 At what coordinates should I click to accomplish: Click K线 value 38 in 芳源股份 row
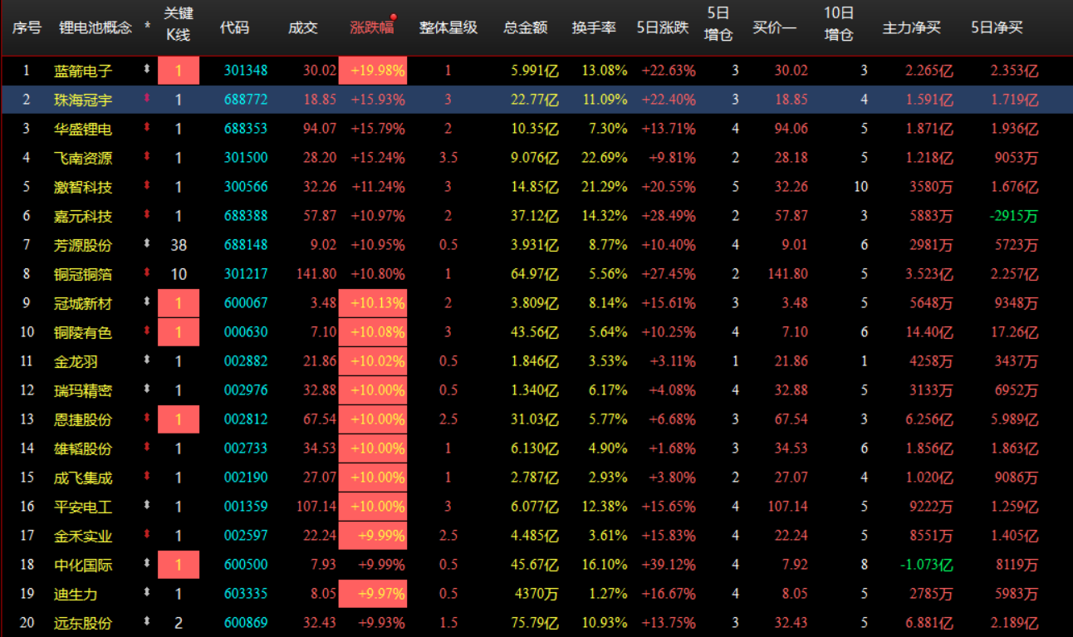179,245
